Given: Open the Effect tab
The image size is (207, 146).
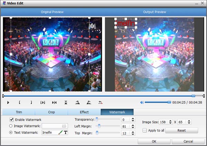Looking at the screenshot, I should (84, 112).
